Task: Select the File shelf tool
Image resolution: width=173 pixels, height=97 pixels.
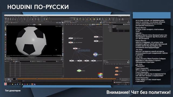Action: pos(46,19)
